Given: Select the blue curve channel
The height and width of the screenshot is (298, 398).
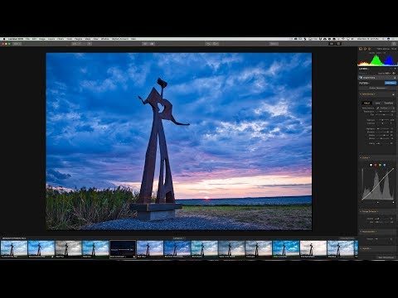Looking at the screenshot, I should pos(385,165).
